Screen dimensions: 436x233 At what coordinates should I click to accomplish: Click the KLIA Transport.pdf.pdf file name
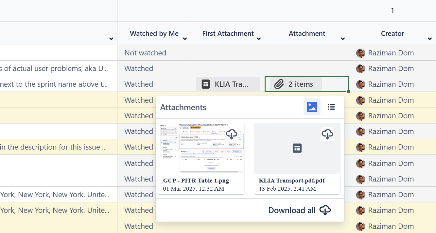point(292,181)
